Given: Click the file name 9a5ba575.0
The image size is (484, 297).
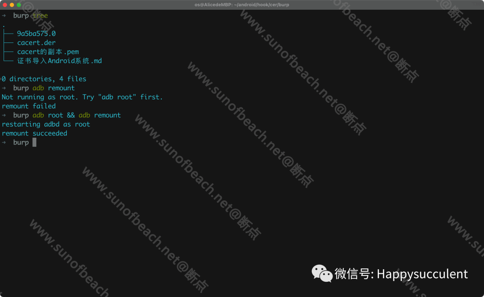Looking at the screenshot, I should 36,34.
